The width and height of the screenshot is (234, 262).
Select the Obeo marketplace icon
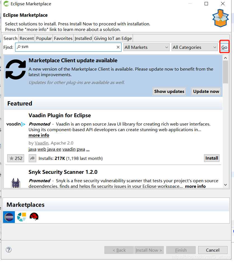[22, 217]
